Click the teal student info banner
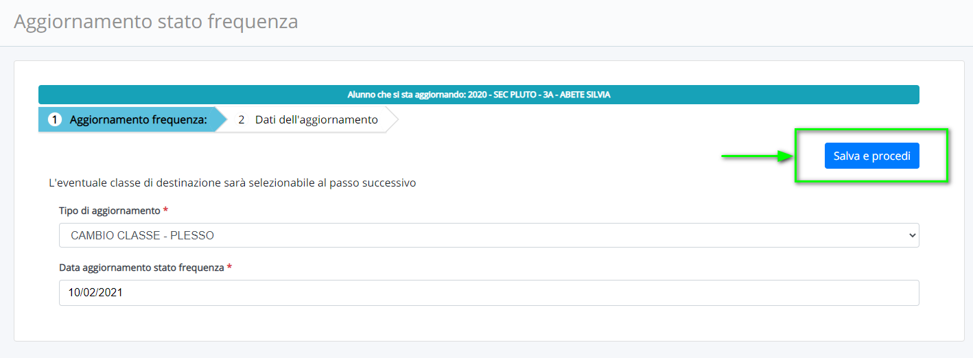The width and height of the screenshot is (973, 358). pyautogui.click(x=478, y=95)
